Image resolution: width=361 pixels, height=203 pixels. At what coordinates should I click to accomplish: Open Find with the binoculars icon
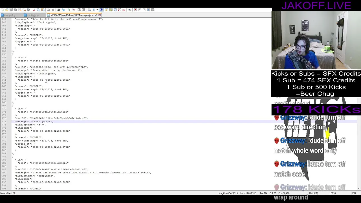59,10
